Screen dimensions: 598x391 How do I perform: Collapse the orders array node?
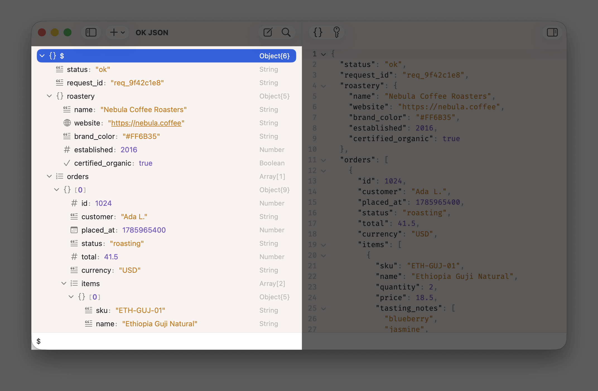[x=49, y=176]
